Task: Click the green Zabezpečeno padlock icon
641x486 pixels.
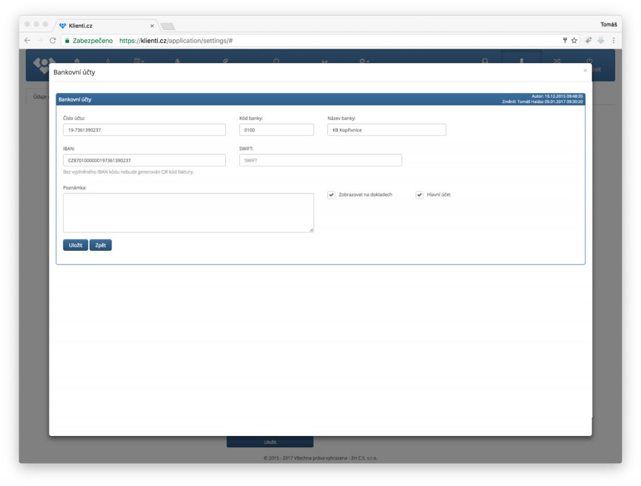Action: click(x=67, y=40)
